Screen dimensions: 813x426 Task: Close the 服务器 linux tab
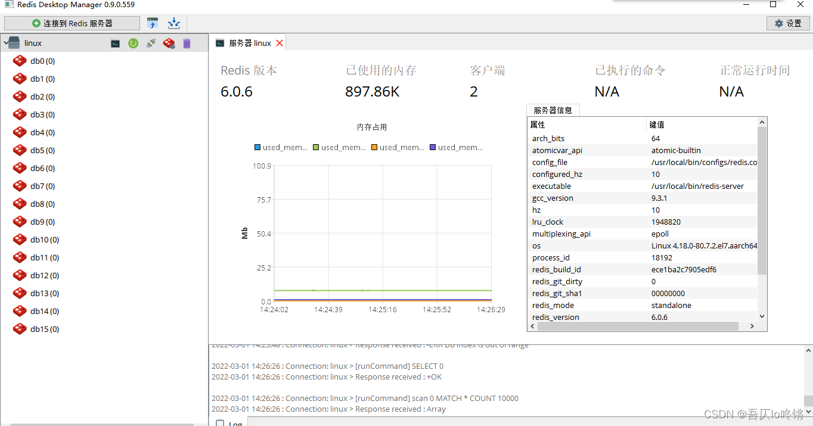(x=280, y=43)
